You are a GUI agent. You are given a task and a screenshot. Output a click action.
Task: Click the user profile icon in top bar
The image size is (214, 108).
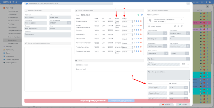tap(209, 2)
